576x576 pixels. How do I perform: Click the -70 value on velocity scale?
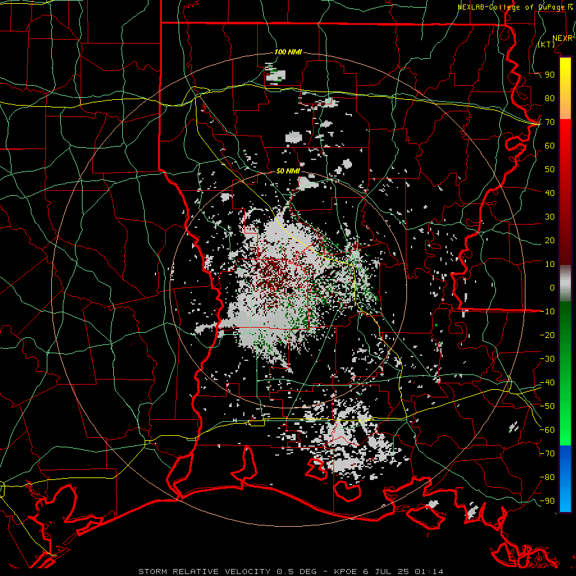547,454
